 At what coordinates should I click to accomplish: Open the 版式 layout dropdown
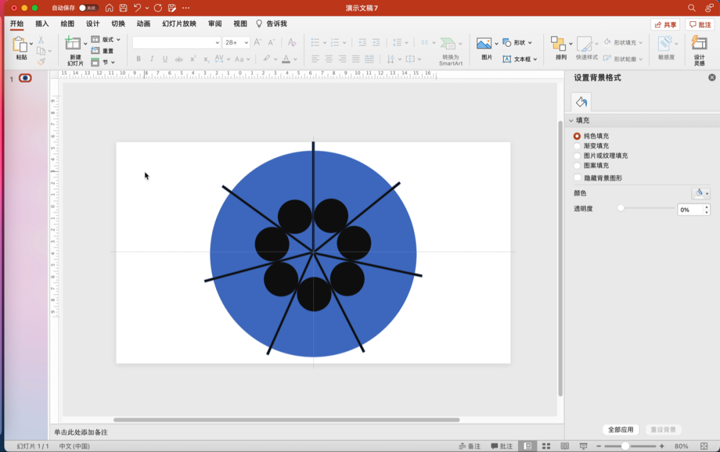[105, 39]
